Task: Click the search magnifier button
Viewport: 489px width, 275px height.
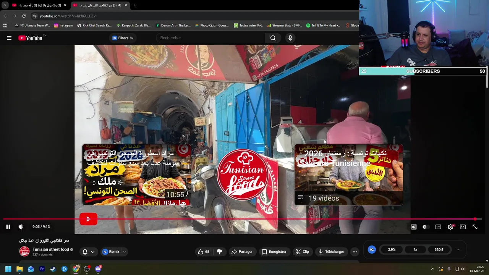Action: click(273, 38)
